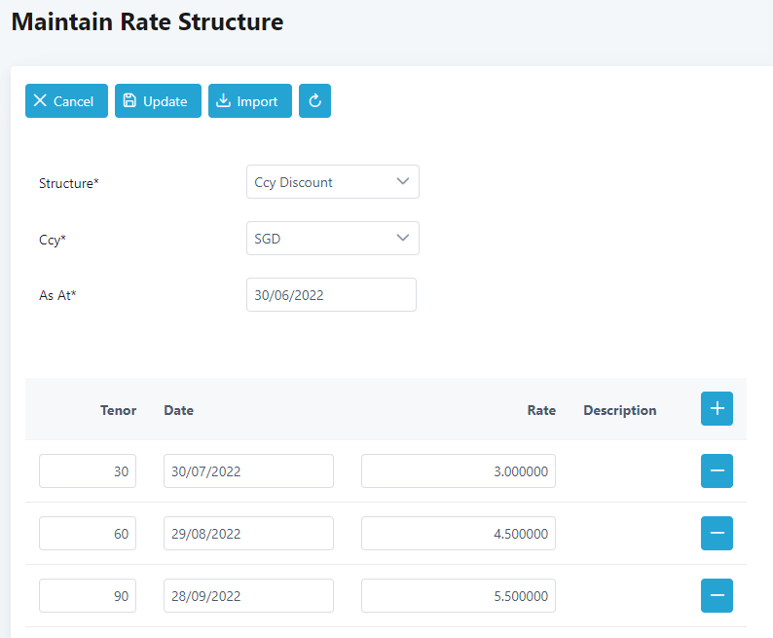
Task: Edit the rate field with 4.500000
Action: [458, 534]
